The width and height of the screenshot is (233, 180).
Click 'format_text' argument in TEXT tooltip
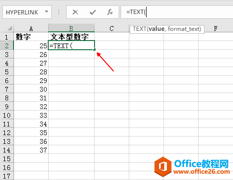[183, 29]
